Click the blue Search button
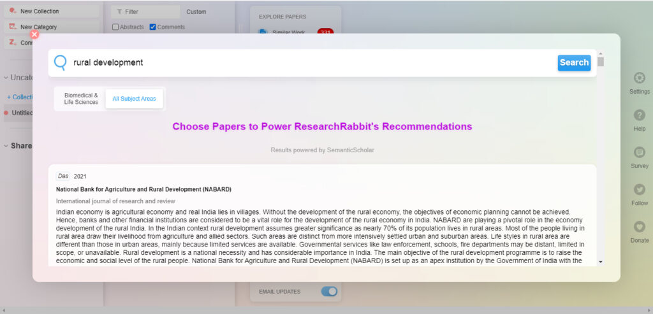Image resolution: width=653 pixels, height=314 pixels. [574, 63]
